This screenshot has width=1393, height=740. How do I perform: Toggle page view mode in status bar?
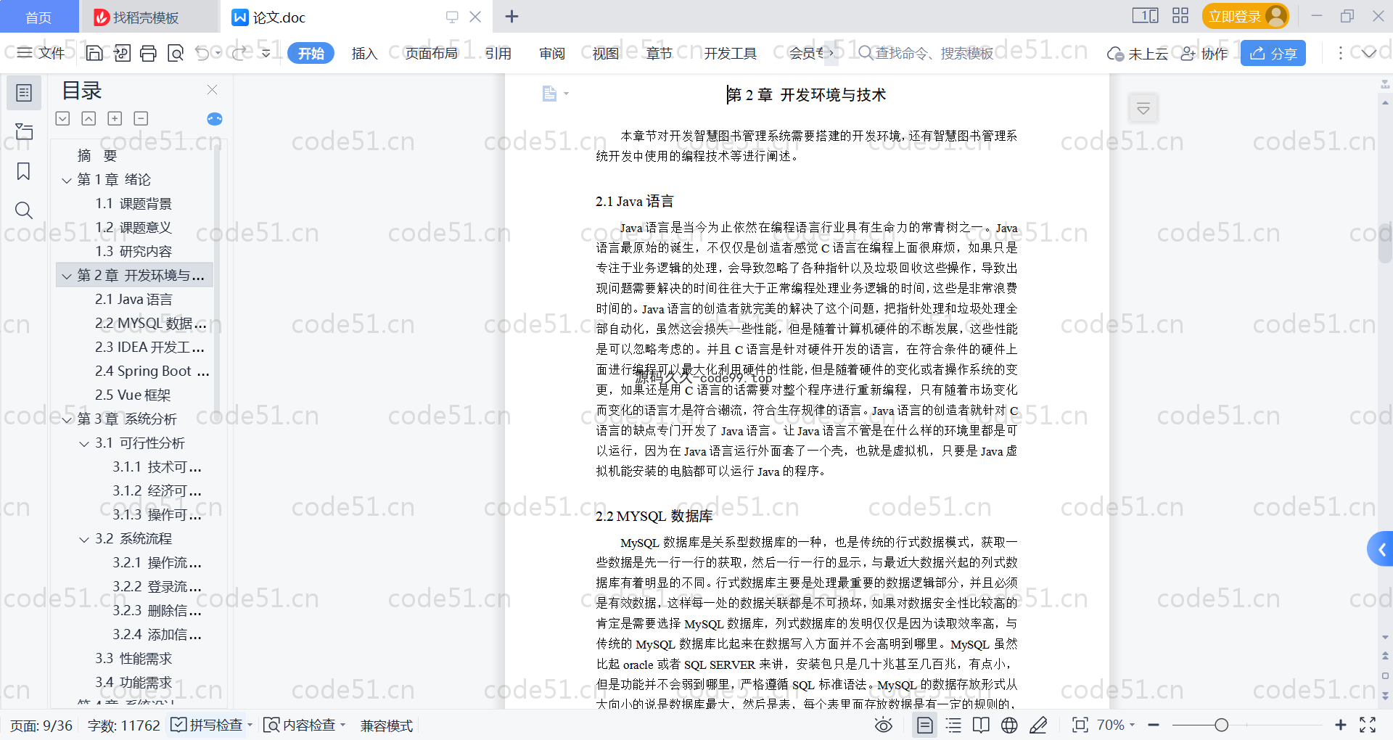tap(924, 725)
